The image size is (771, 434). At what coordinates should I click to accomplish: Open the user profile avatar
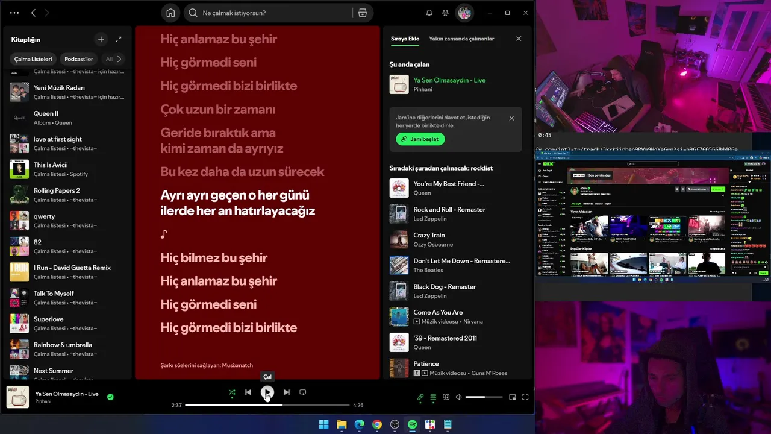pyautogui.click(x=464, y=13)
